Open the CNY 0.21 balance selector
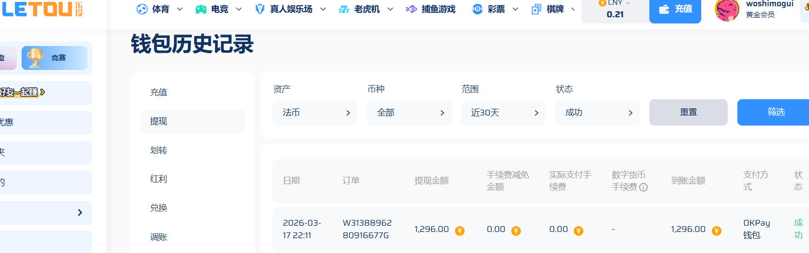This screenshot has height=253, width=809. (615, 10)
